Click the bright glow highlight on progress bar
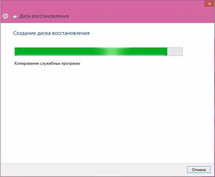215x177 pixels. (x=112, y=51)
